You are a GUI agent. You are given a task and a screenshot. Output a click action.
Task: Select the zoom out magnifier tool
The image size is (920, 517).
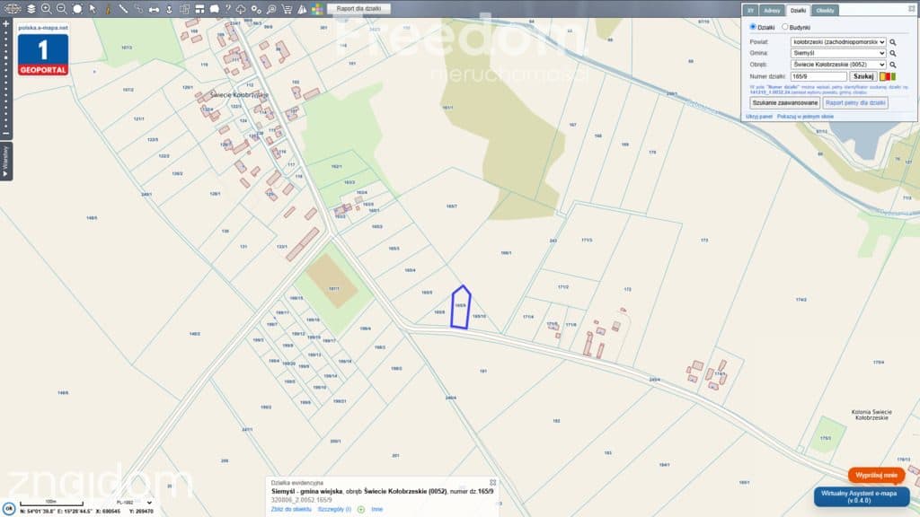(x=62, y=9)
